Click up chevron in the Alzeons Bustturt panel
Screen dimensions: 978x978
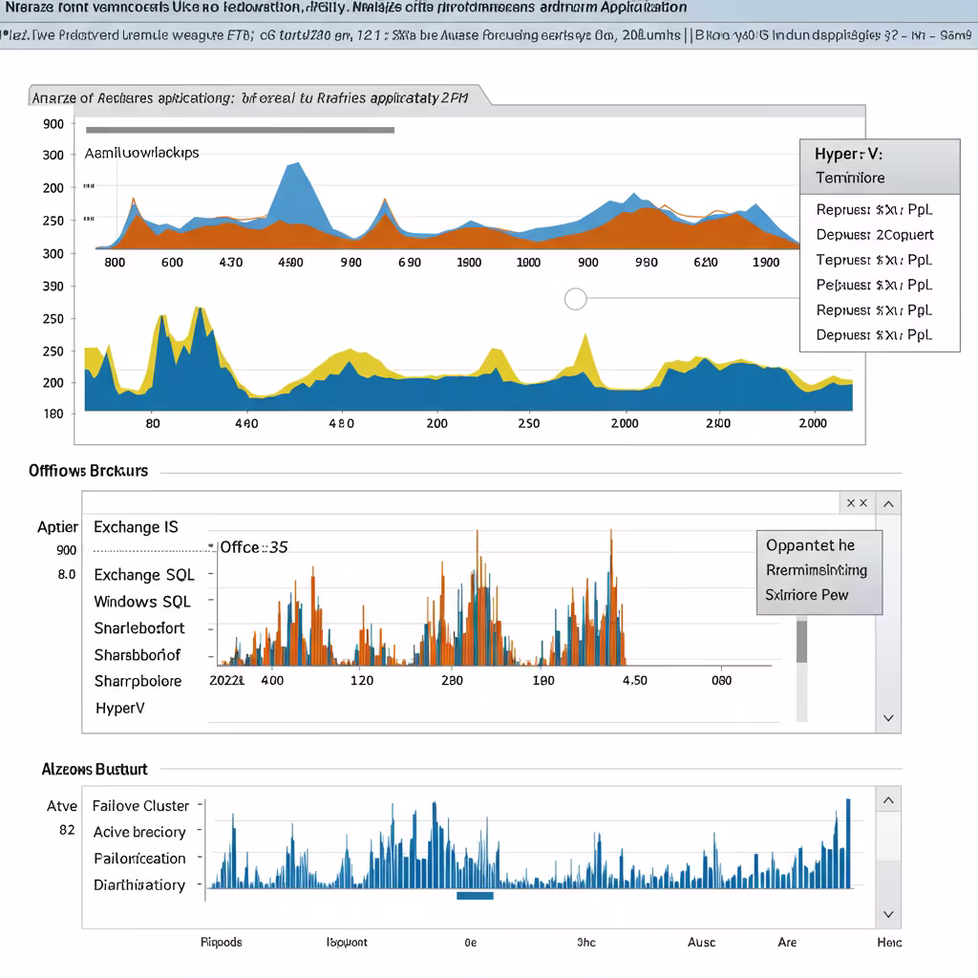pos(888,800)
